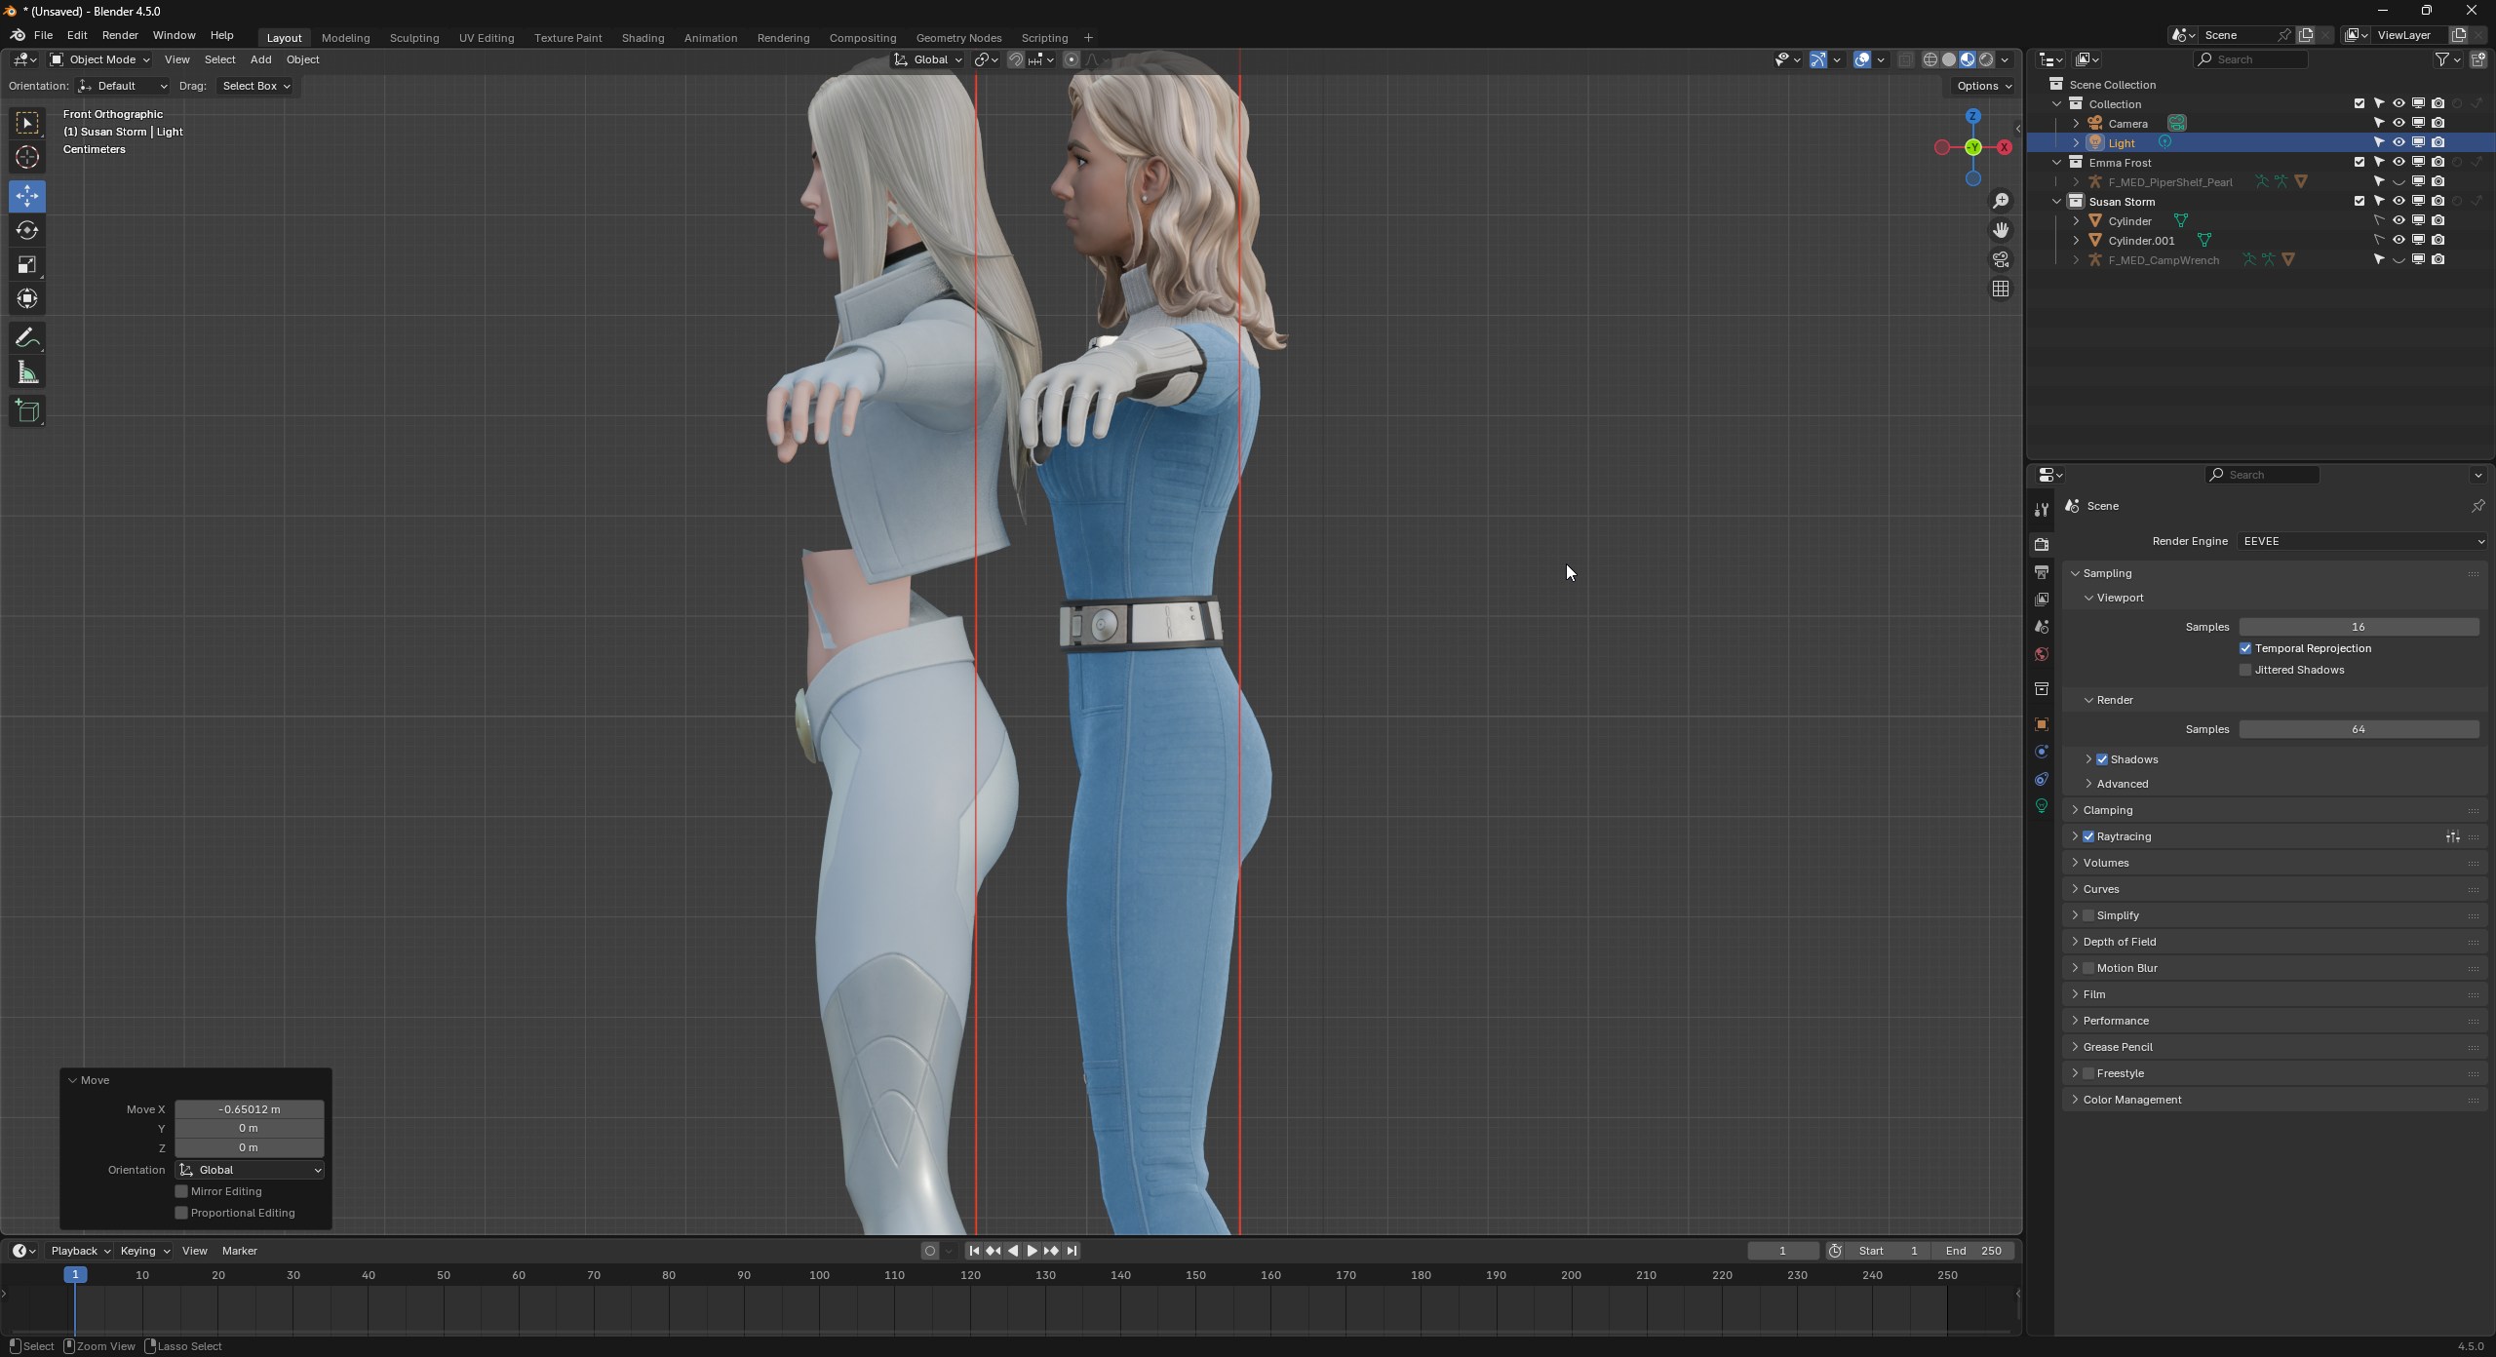Select the Add Cube tool
The height and width of the screenshot is (1357, 2496).
(27, 411)
